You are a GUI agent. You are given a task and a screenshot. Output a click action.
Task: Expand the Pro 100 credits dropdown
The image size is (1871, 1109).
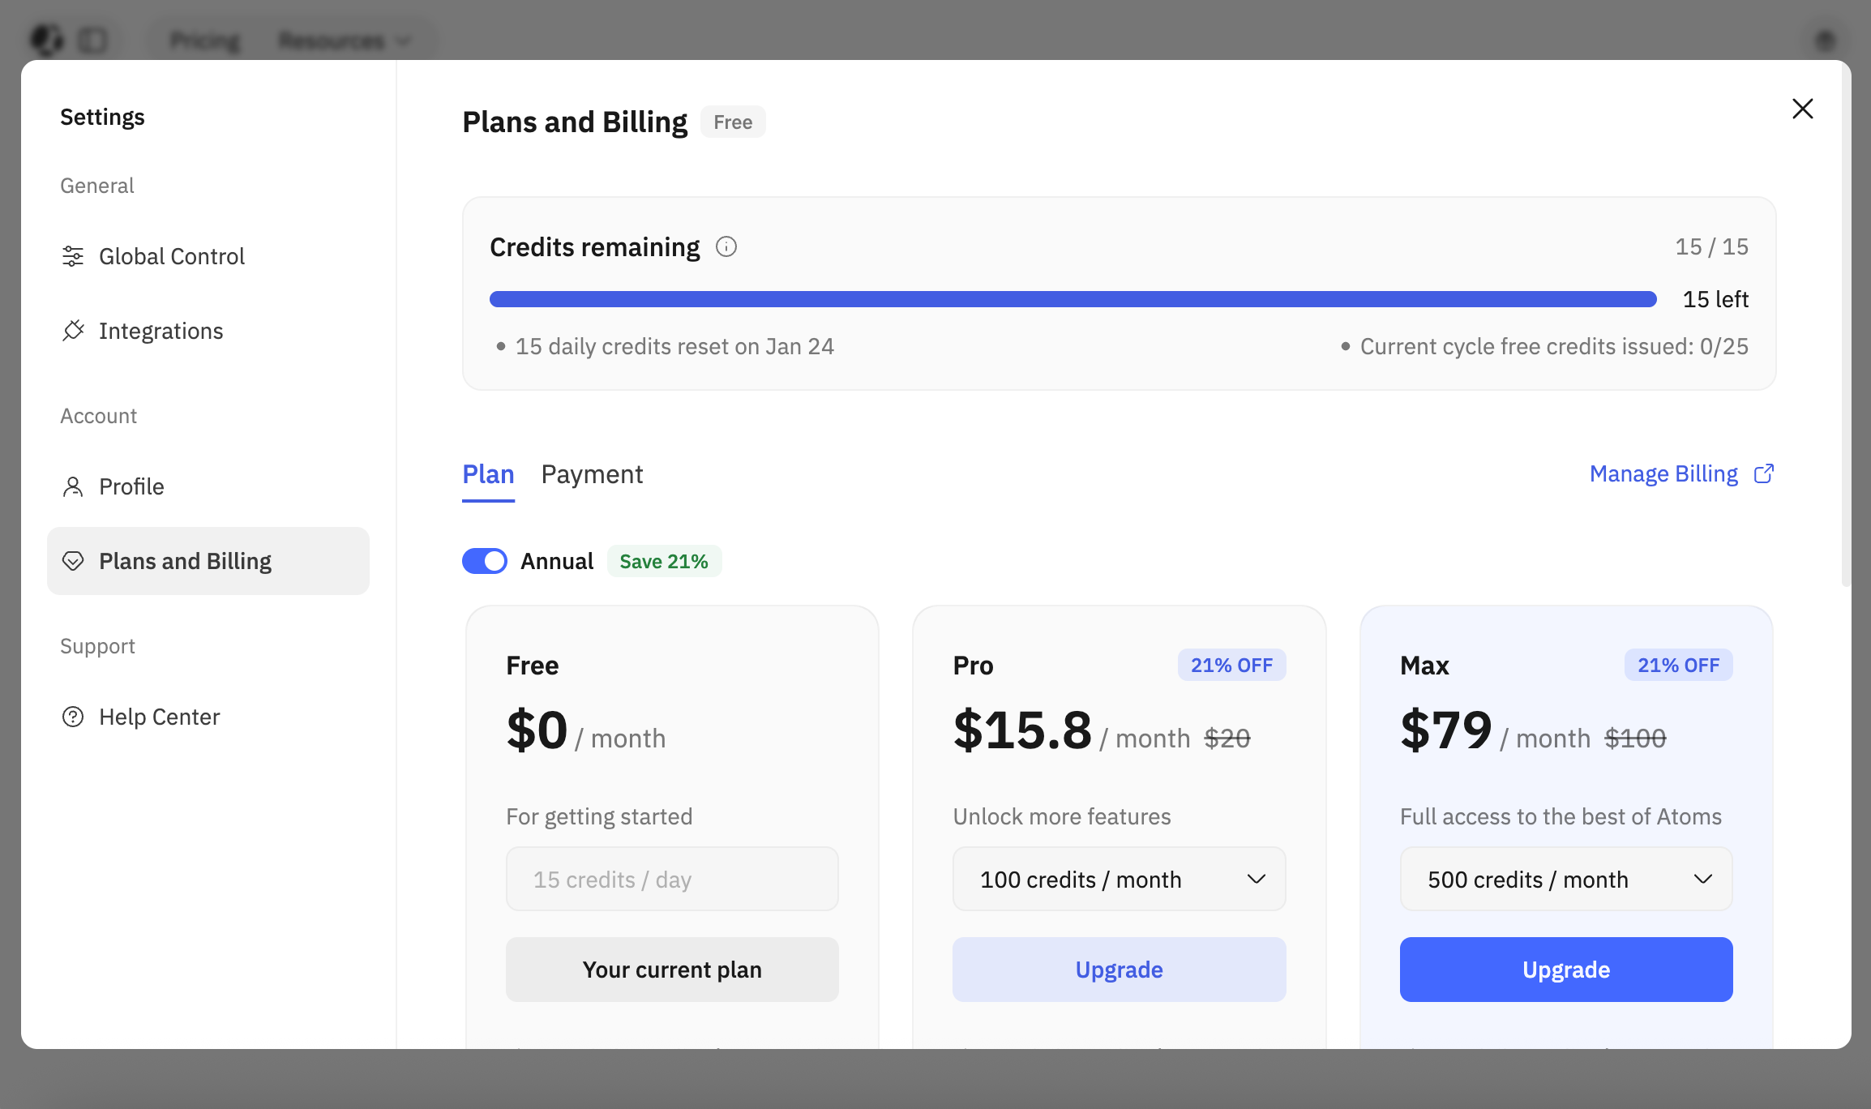coord(1119,879)
